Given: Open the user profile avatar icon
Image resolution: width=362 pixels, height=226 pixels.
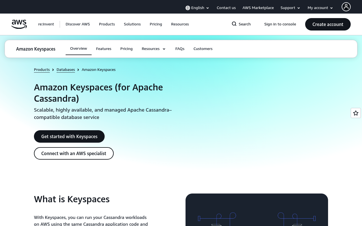Looking at the screenshot, I should pos(346,7).
